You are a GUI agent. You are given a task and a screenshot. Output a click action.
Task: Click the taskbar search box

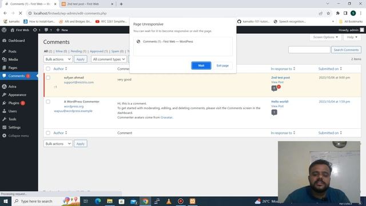coord(46,201)
